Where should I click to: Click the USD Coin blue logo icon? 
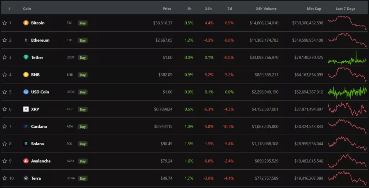tap(26, 92)
